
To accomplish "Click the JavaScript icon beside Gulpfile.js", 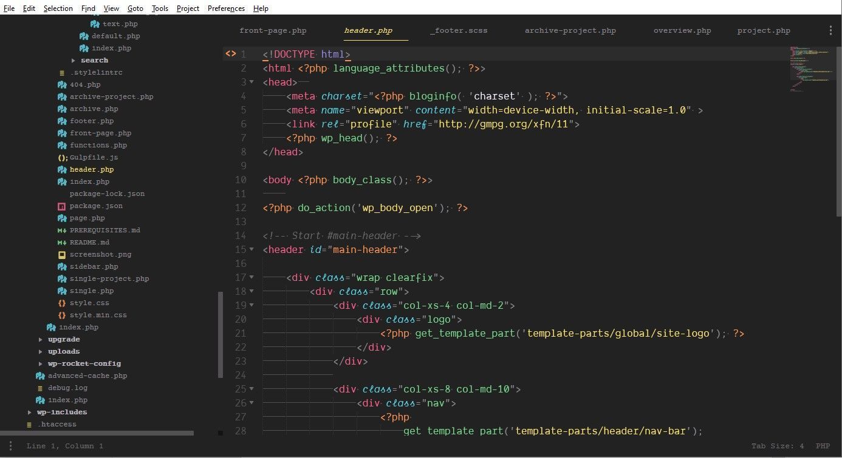I will coord(63,158).
